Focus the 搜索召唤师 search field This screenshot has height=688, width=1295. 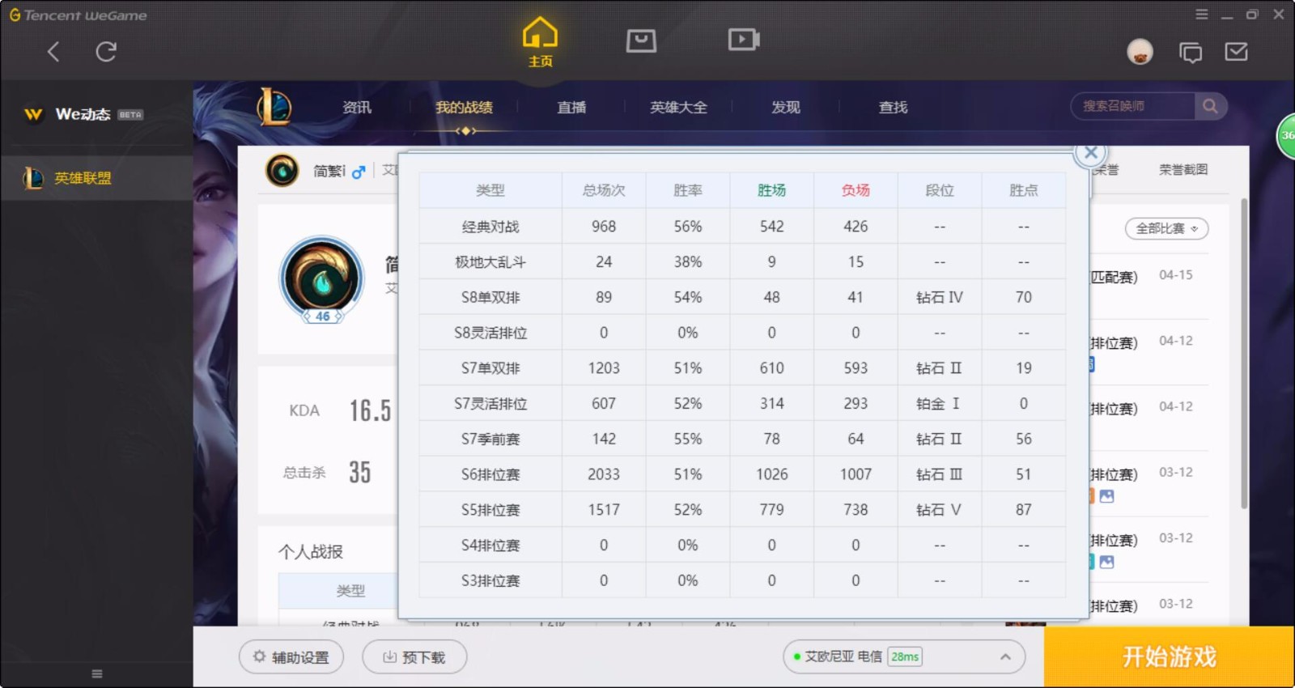click(x=1133, y=106)
